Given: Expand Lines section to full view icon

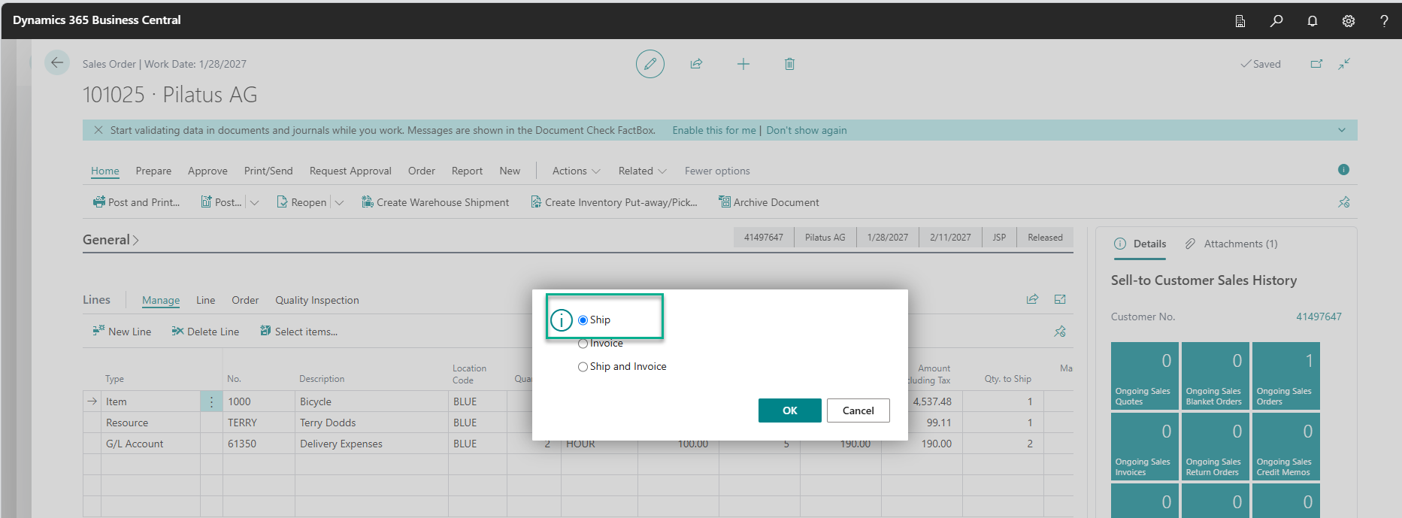Looking at the screenshot, I should (x=1060, y=299).
